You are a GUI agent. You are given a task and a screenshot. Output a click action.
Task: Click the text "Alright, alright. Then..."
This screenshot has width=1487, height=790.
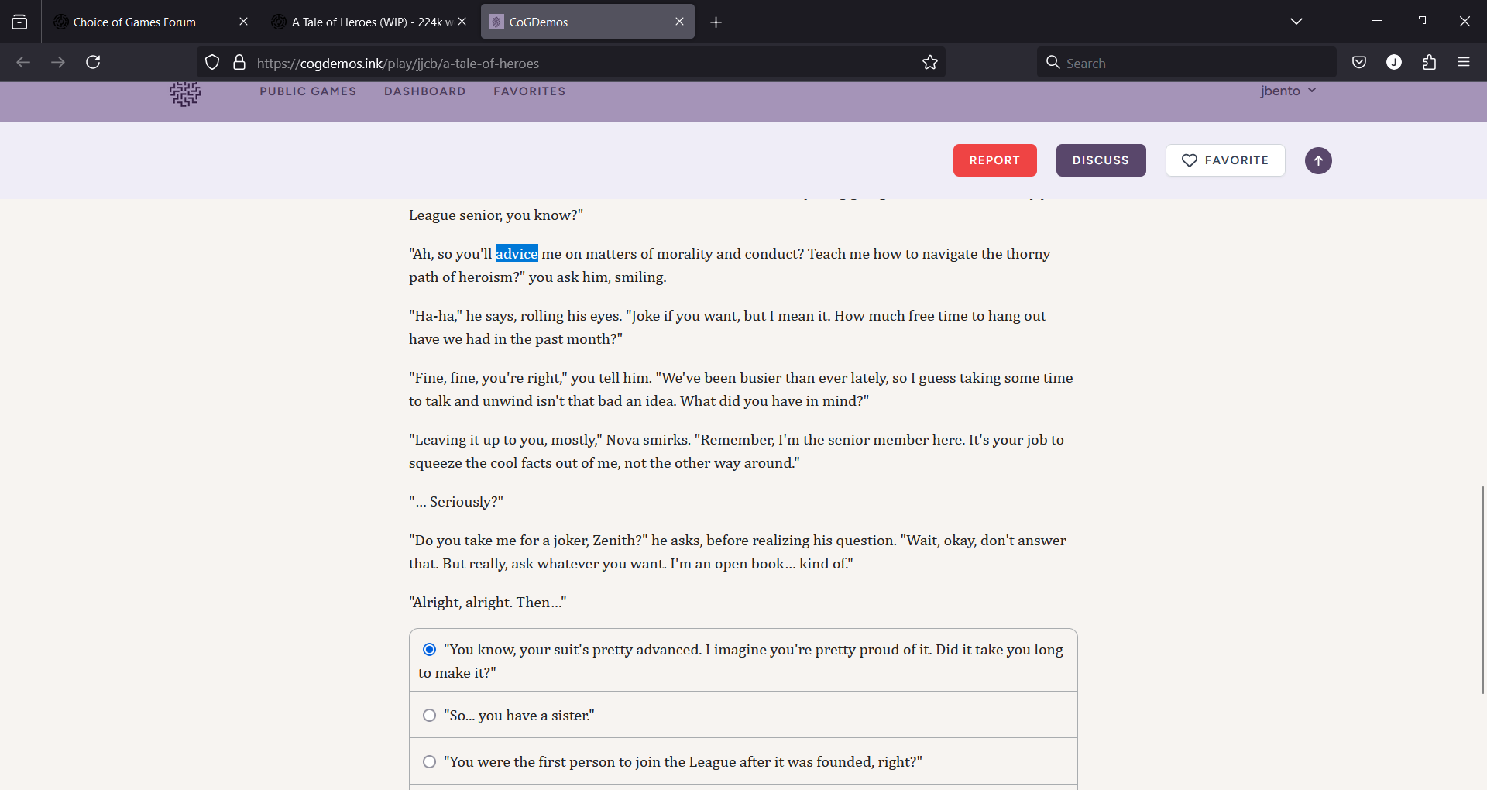(x=488, y=602)
